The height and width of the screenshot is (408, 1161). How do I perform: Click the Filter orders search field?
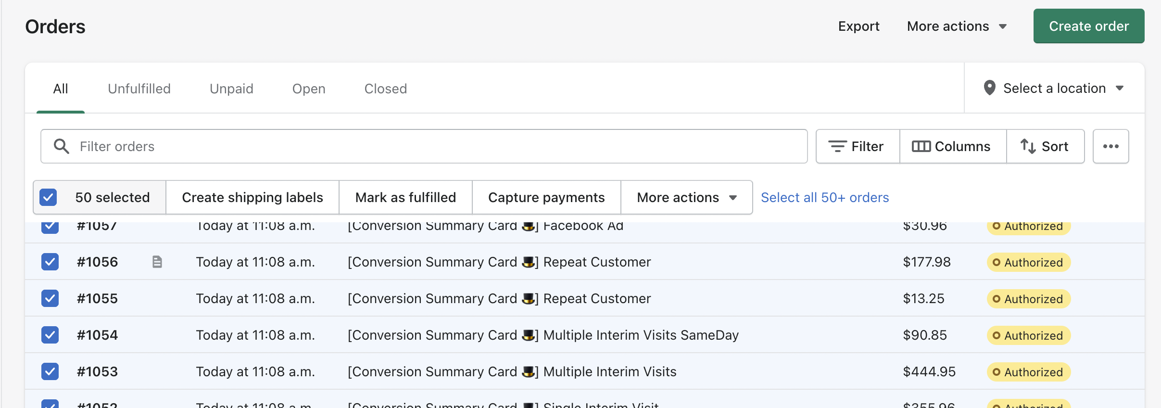pos(433,146)
